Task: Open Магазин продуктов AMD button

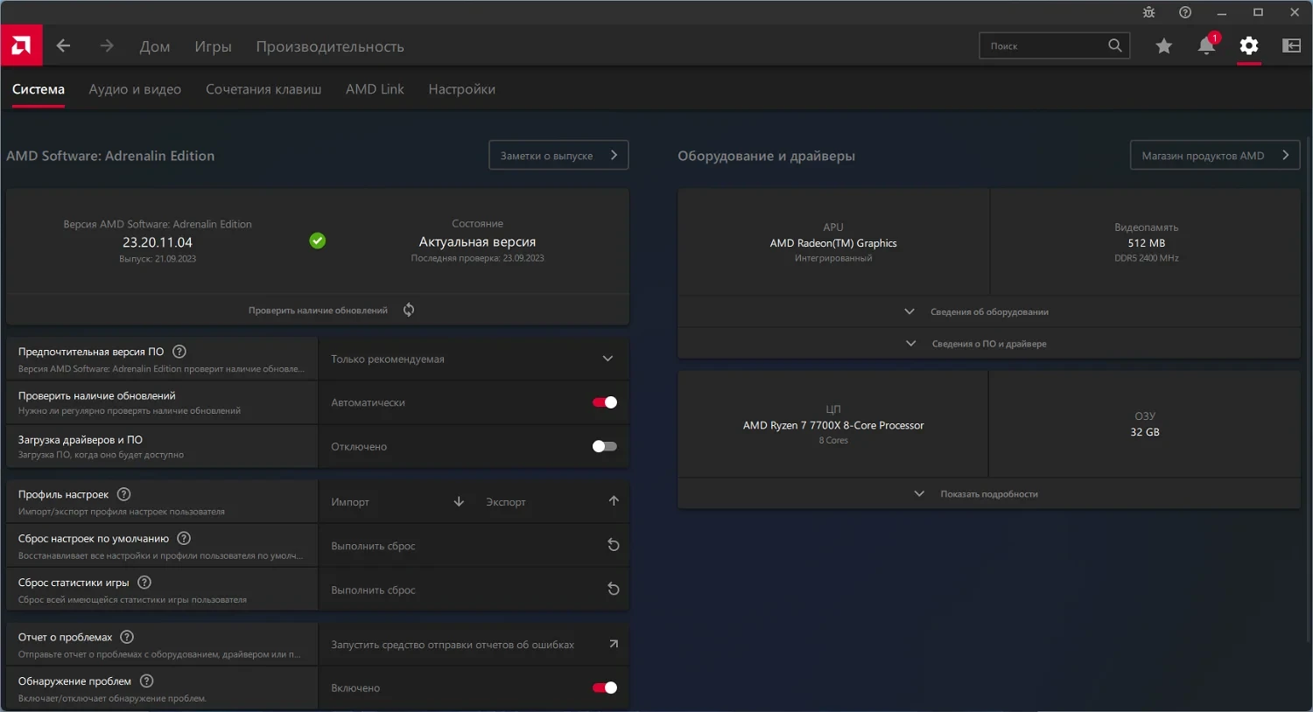Action: point(1214,156)
